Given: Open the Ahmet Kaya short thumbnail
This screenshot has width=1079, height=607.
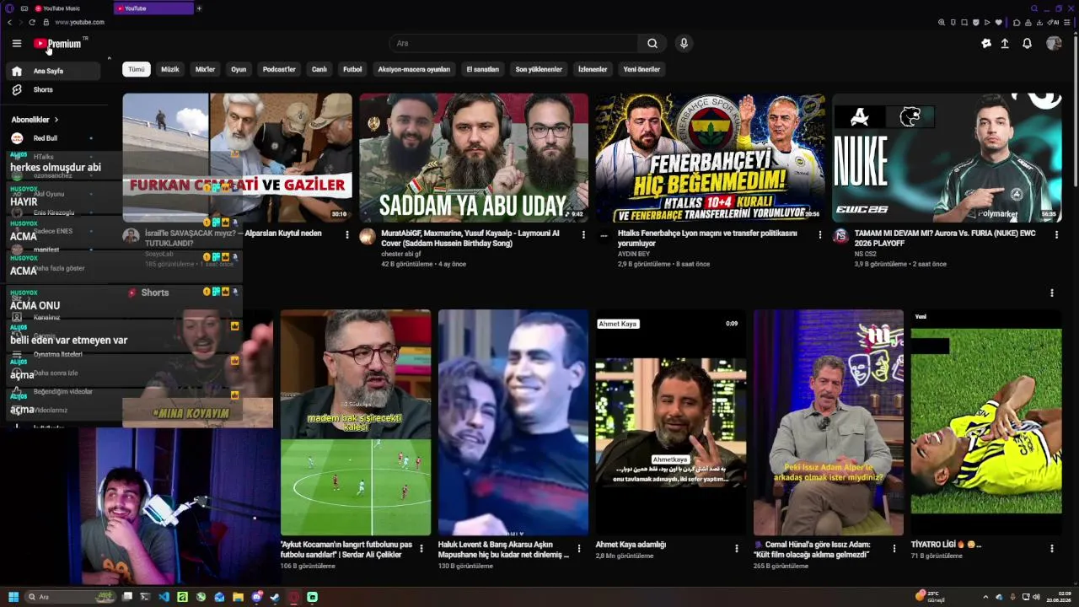Looking at the screenshot, I should pyautogui.click(x=671, y=422).
